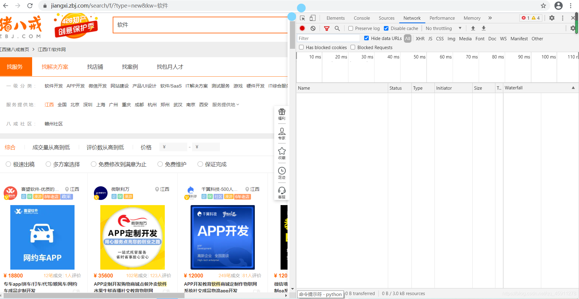Filter requests by XHR
Viewport: 579px width, 299px height.
(420, 38)
